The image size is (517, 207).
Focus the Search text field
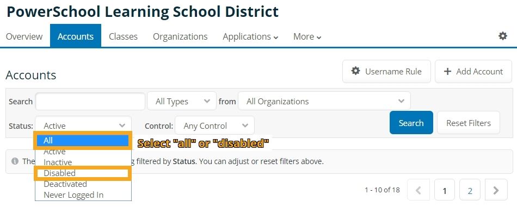click(90, 102)
